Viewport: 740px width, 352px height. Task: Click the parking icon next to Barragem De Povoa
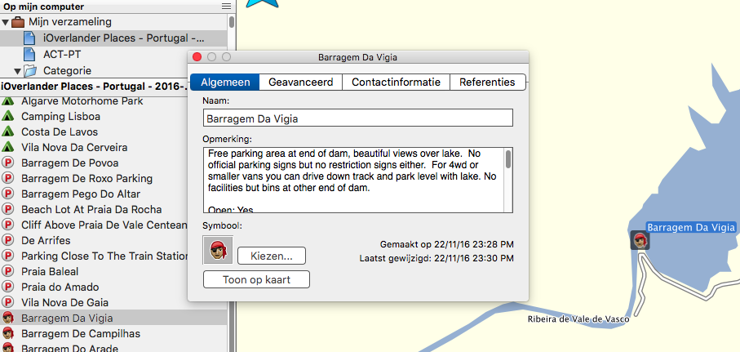coord(8,163)
